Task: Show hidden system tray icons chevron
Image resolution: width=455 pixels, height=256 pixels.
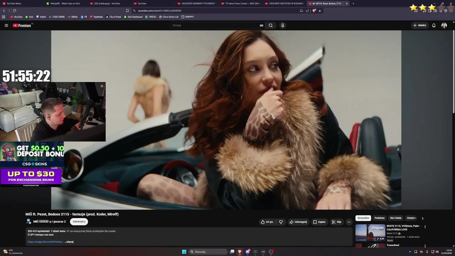Action: [x=411, y=252]
